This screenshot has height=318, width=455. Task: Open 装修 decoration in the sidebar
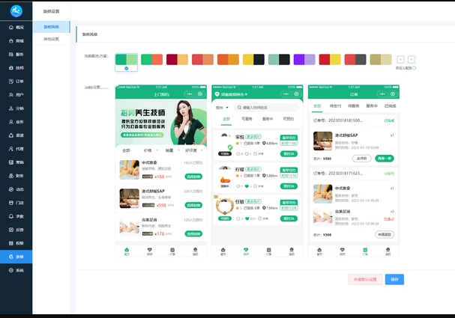pyautogui.click(x=16, y=257)
